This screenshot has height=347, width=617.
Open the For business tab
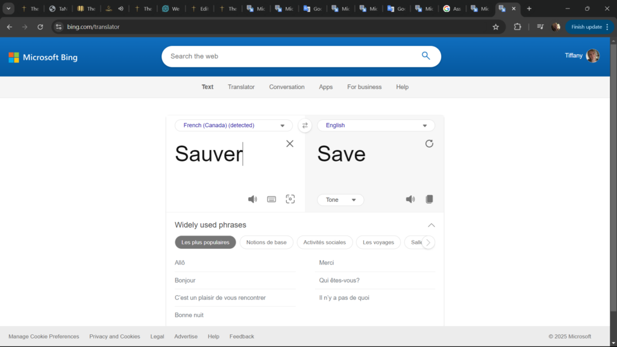(x=364, y=87)
